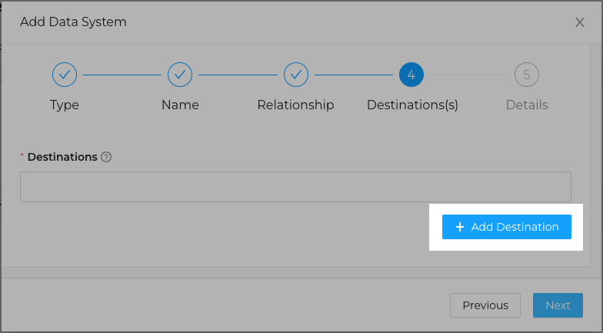Go back with the Previous button
603x333 pixels.
tap(485, 305)
